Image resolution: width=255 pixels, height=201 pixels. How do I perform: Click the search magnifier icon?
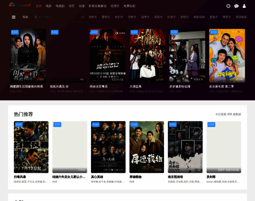[36, 17]
